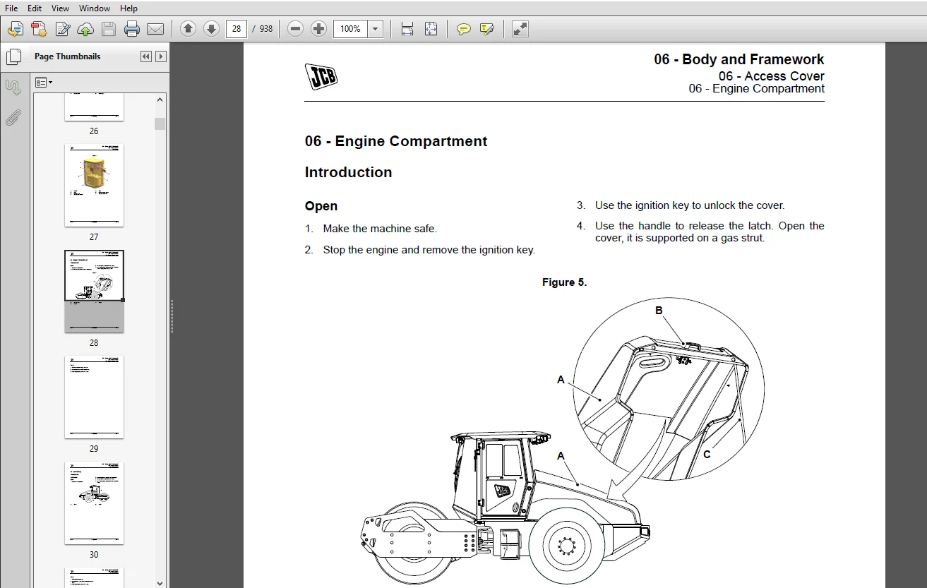
Task: Click the Open file toolbar icon
Action: (16, 29)
